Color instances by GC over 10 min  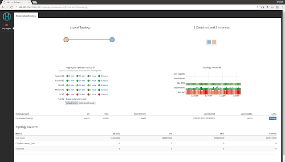coord(81,94)
